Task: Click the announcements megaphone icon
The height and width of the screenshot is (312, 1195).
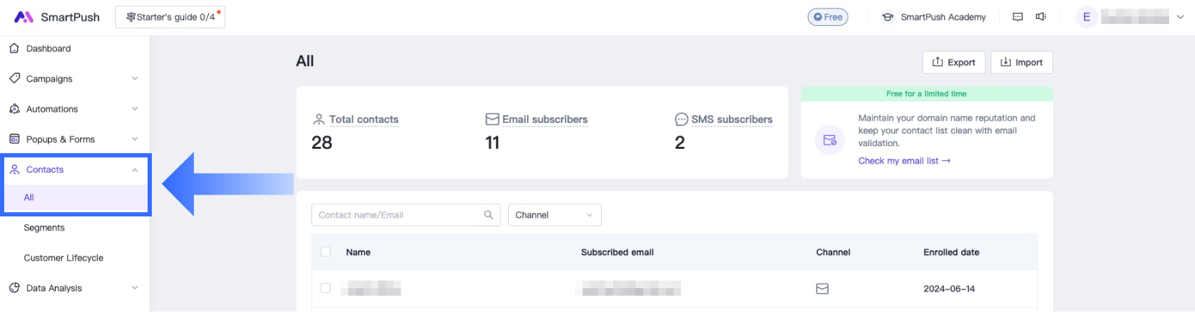Action: (1041, 17)
